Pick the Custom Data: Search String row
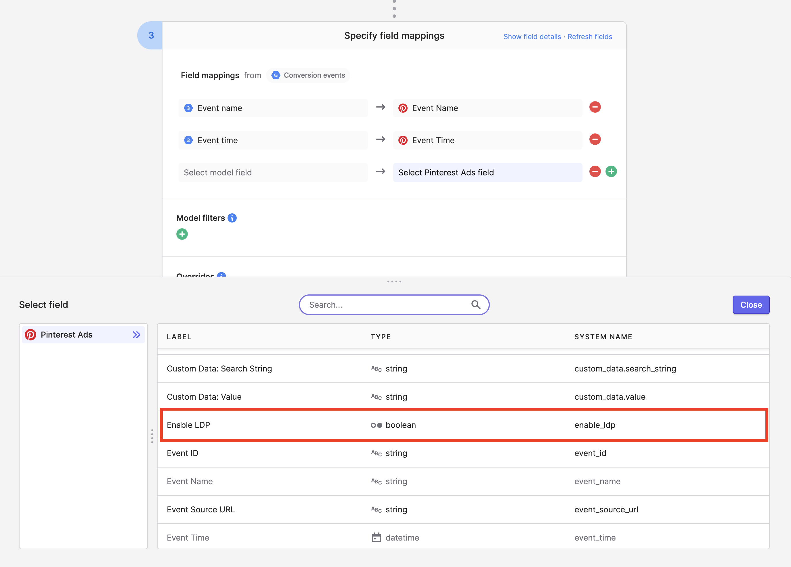Viewport: 791px width, 567px height. point(463,369)
